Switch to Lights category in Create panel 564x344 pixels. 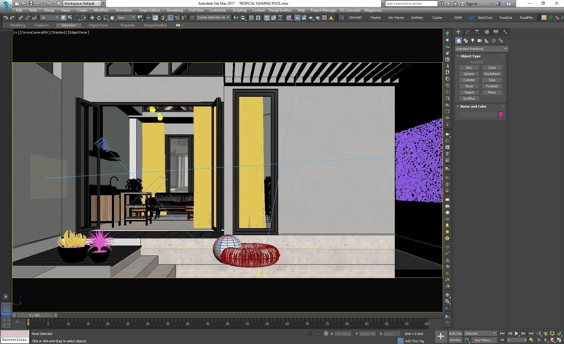click(473, 41)
